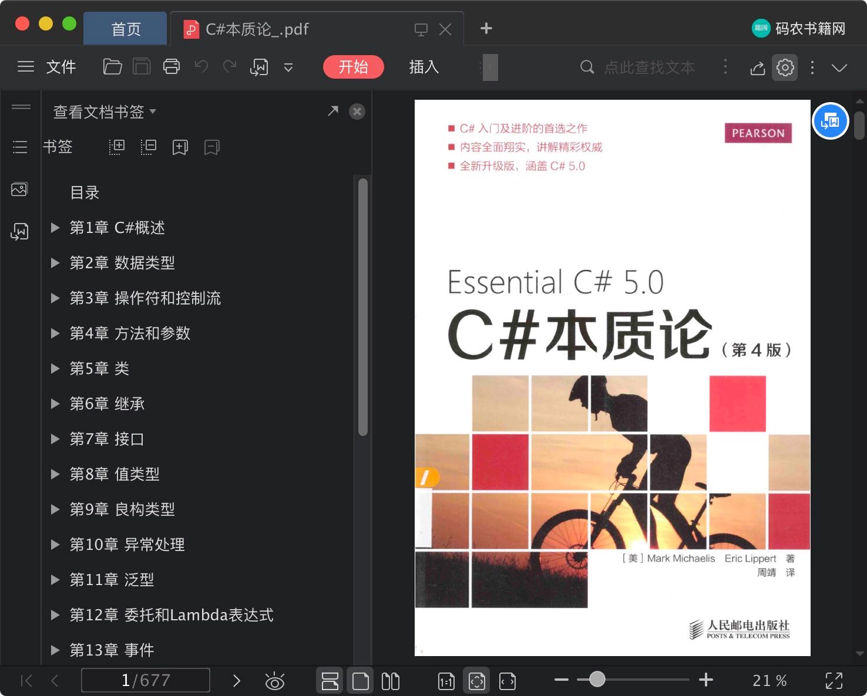Expand 第1章 C#概述 bookmark

click(55, 228)
